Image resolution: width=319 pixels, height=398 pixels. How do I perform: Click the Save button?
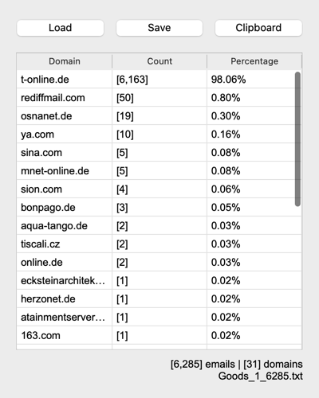pos(159,28)
